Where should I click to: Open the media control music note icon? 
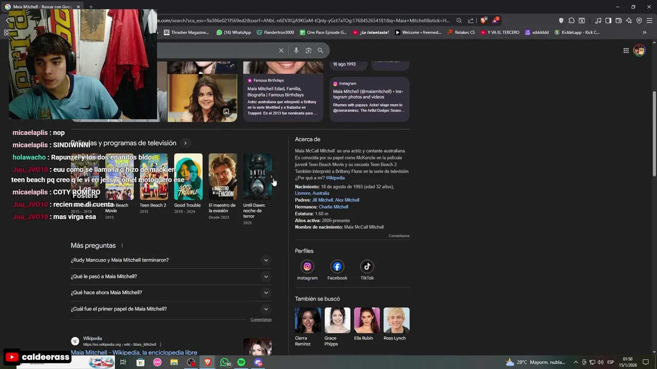coord(598,20)
